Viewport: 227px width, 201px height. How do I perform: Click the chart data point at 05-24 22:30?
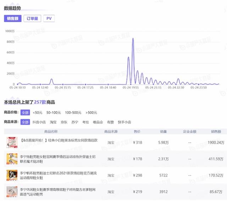(x=176, y=84)
